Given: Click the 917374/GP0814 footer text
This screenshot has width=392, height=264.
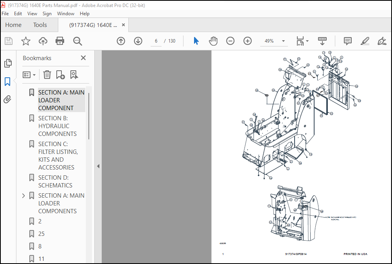Looking at the screenshot, I should tap(296, 254).
